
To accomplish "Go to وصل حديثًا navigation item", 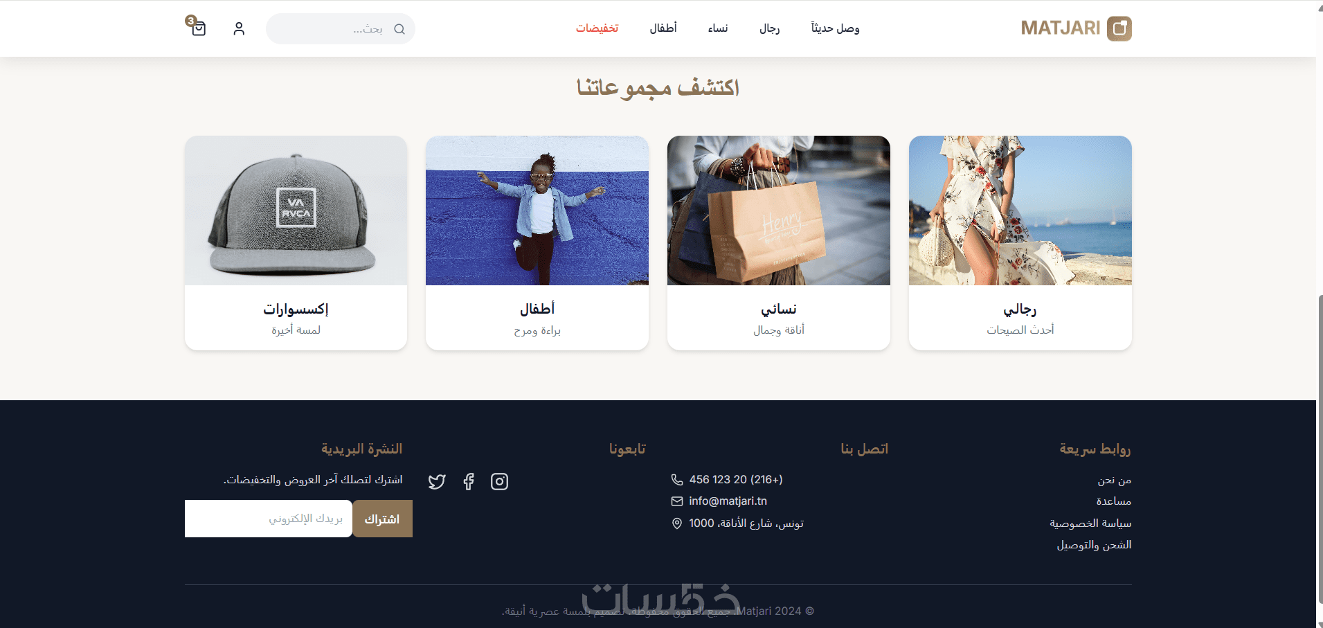I will [836, 28].
